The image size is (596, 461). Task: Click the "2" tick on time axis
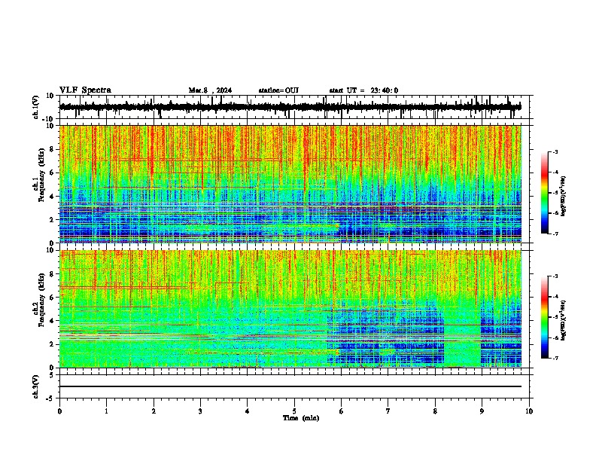point(154,411)
